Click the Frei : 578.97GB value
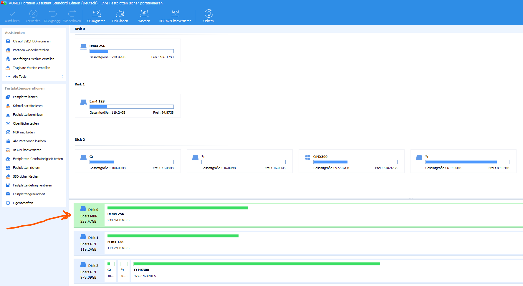 pyautogui.click(x=386, y=168)
